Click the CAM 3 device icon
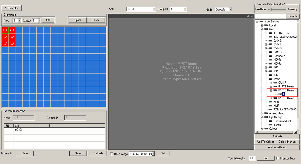The image size is (301, 164). pos(271,40)
